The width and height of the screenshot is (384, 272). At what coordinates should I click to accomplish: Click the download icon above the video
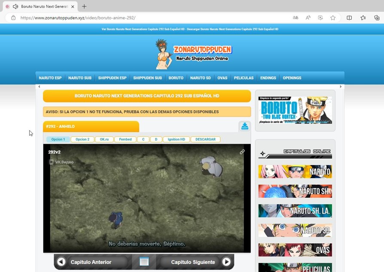coord(244,126)
